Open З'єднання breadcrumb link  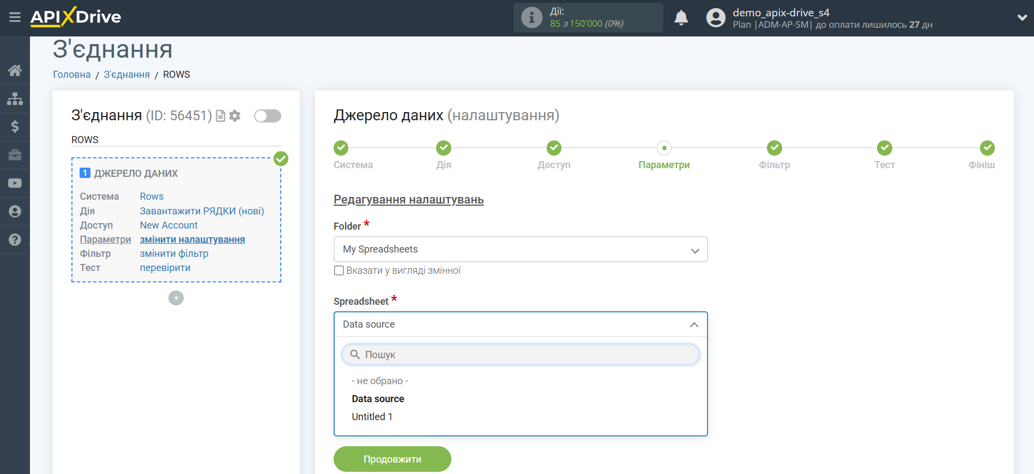tap(126, 75)
